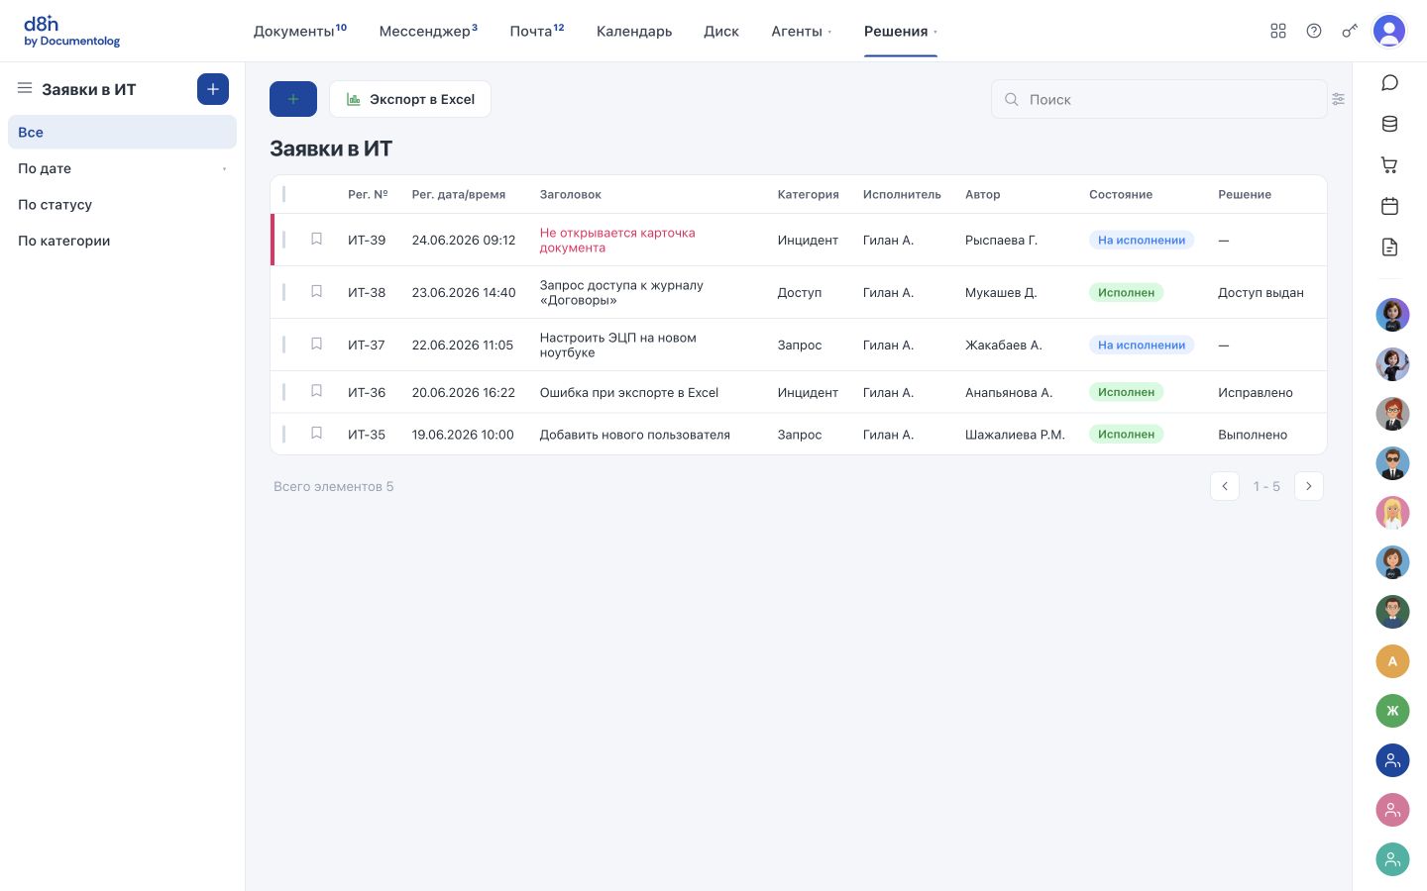The width and height of the screenshot is (1427, 891).
Task: Open the user profile avatar at the top
Action: tap(1389, 31)
